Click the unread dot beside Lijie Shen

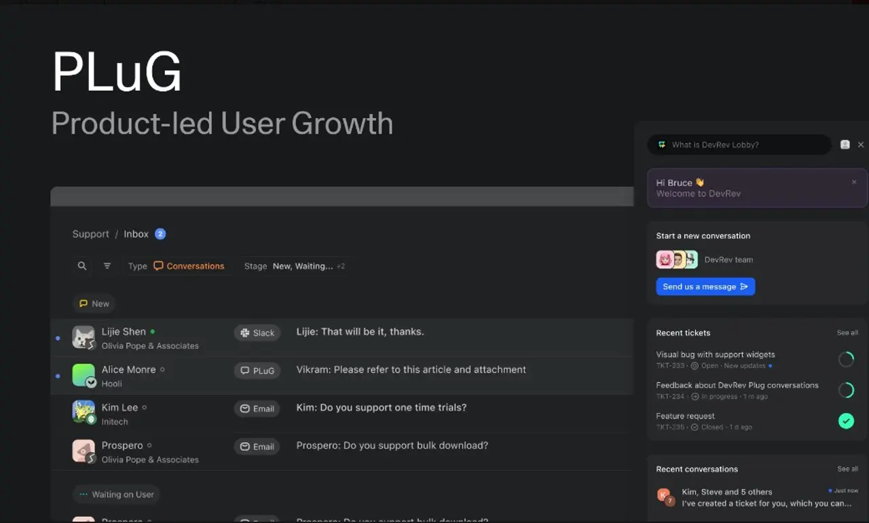[x=58, y=338]
